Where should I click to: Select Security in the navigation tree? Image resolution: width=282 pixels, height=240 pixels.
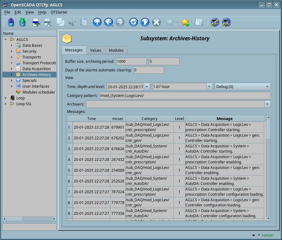click(29, 51)
